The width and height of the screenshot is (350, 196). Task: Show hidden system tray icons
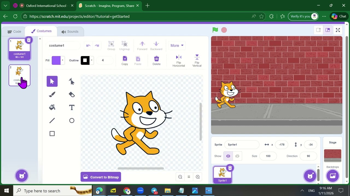(x=302, y=191)
